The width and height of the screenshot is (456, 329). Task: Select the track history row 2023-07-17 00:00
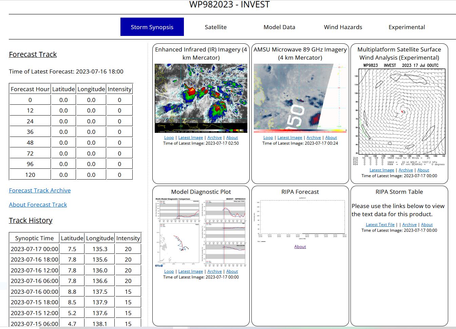click(x=75, y=249)
